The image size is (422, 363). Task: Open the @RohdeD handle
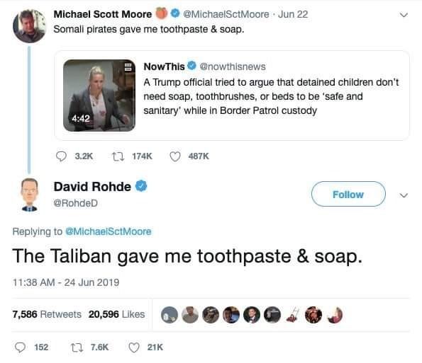[75, 203]
